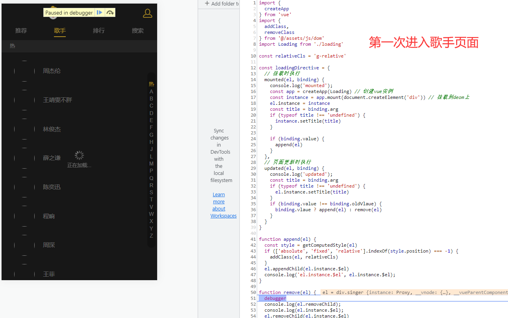Viewport: 508px width, 318px height.
Task: Jump to letter S in index bar
Action: point(151,192)
